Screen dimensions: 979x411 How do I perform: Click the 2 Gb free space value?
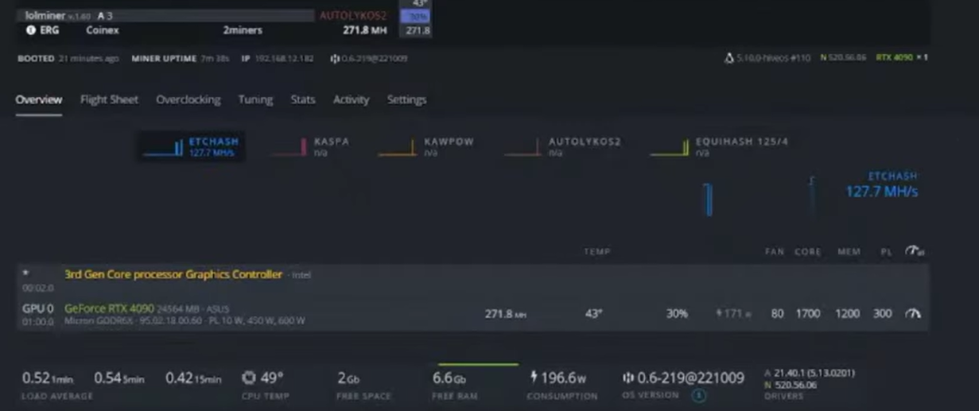(x=348, y=378)
